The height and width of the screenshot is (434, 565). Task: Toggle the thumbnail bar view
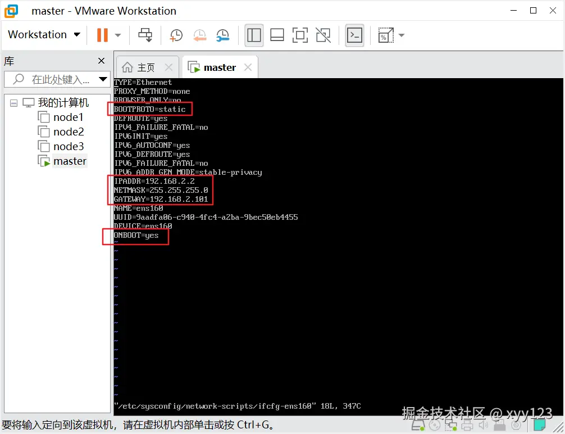[x=277, y=35]
